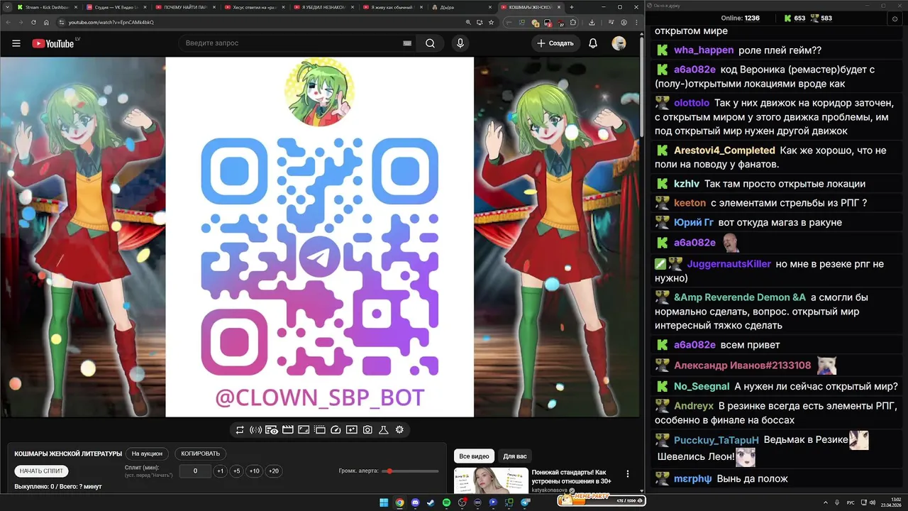Add +10 minutes to split
Viewport: 908px width, 511px height.
click(x=255, y=471)
